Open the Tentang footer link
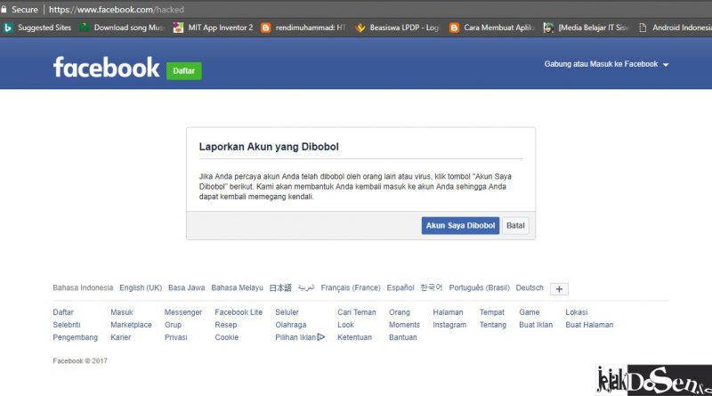The height and width of the screenshot is (396, 712). 493,325
